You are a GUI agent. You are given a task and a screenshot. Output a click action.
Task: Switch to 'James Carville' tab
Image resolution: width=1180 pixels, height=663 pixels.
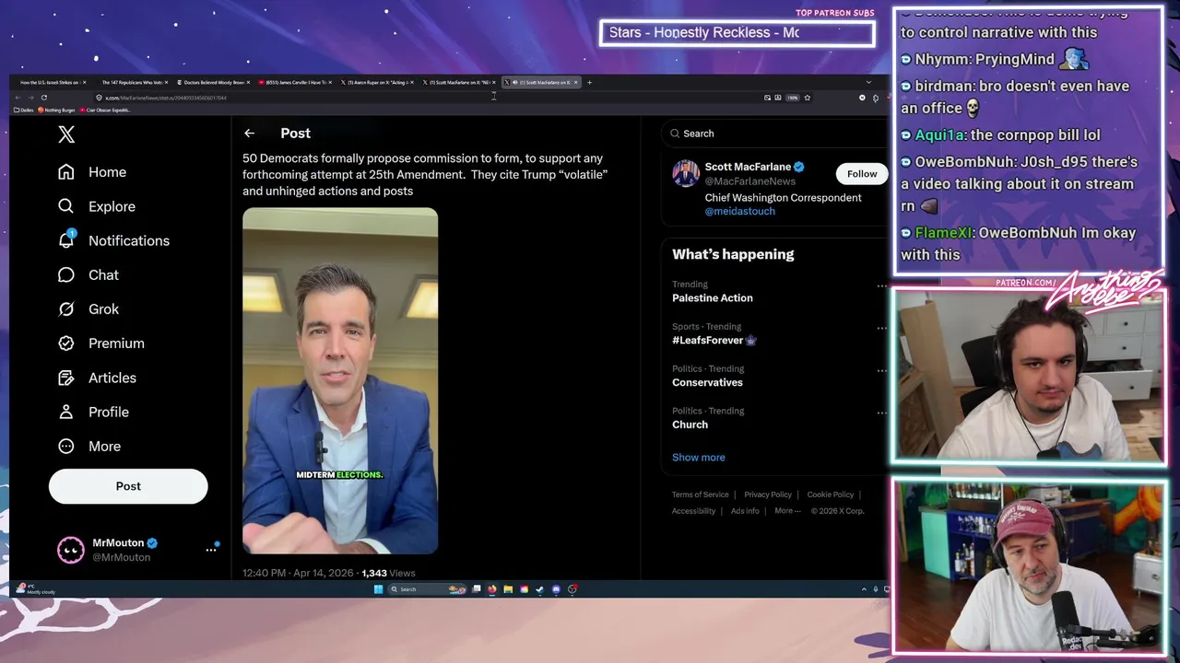click(295, 82)
